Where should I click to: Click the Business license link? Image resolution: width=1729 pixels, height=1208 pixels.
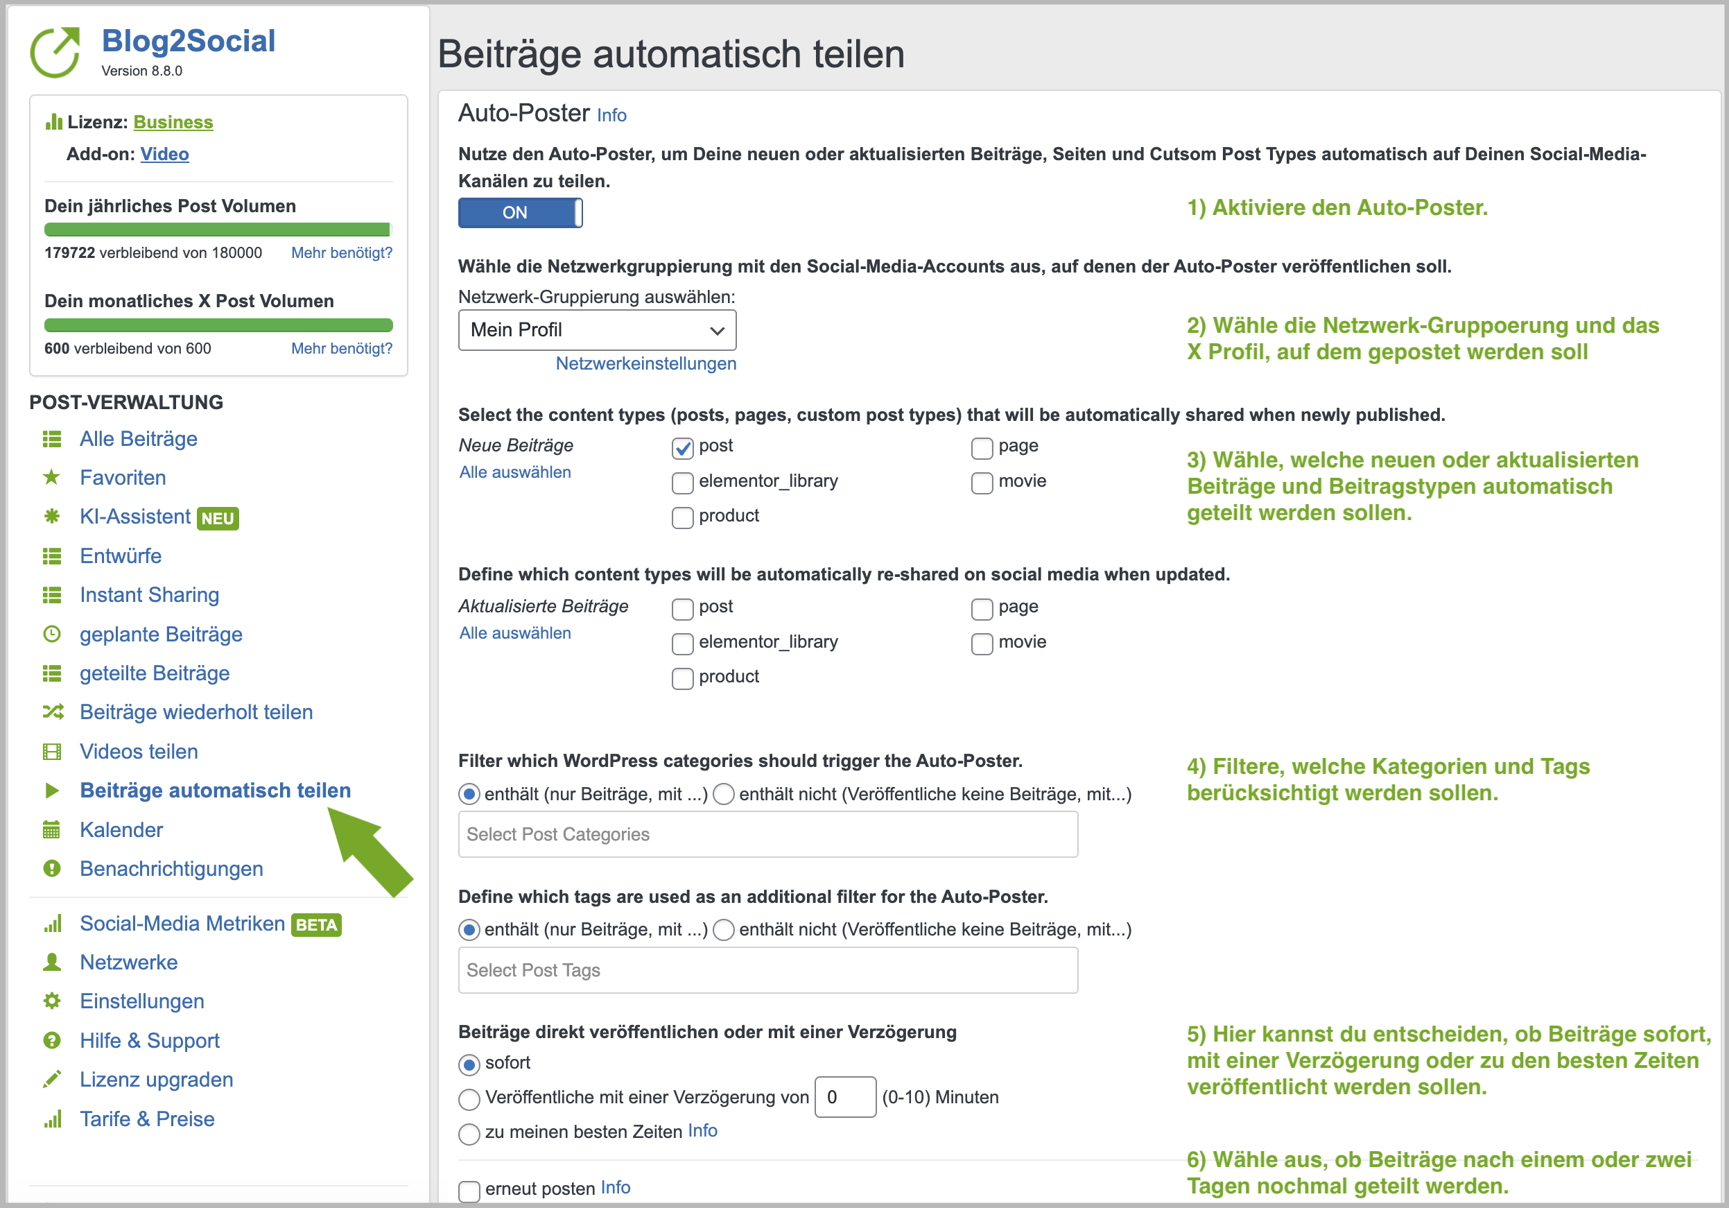point(173,122)
